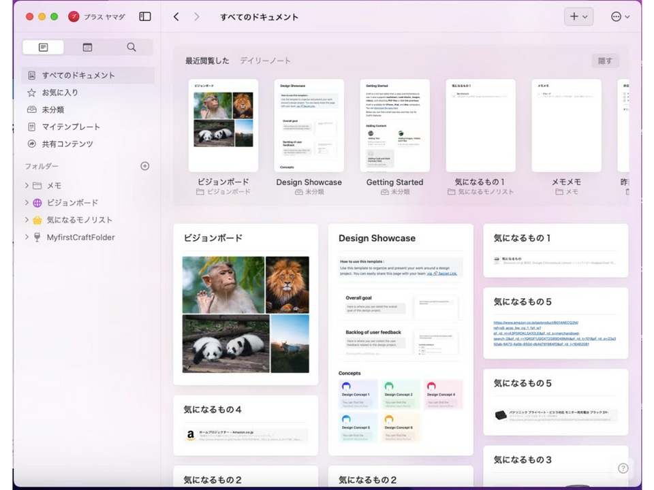Open recent Design Showcase thumbnail

[x=309, y=125]
